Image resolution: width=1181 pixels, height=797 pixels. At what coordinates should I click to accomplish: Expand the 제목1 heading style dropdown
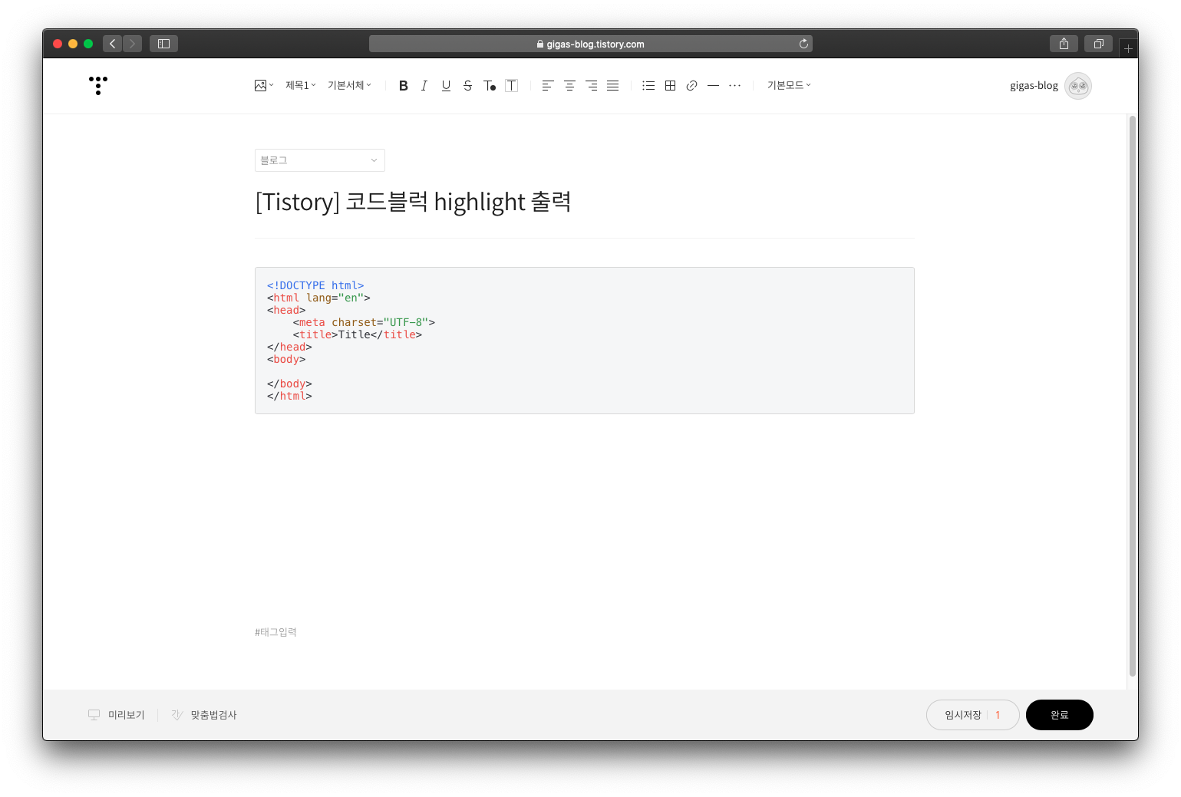pyautogui.click(x=301, y=85)
